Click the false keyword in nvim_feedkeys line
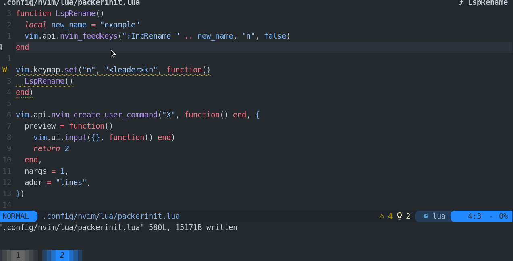 tap(275, 36)
